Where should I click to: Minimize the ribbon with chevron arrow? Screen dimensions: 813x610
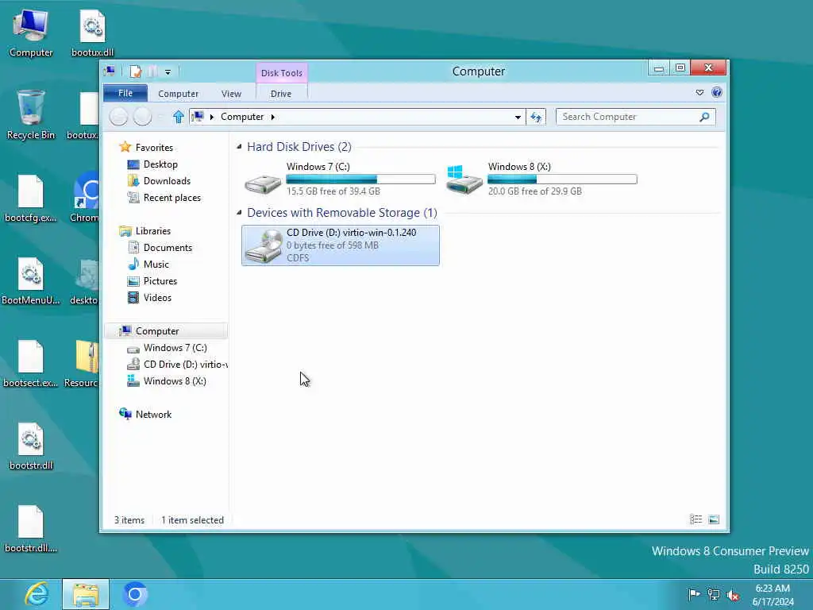coord(699,92)
